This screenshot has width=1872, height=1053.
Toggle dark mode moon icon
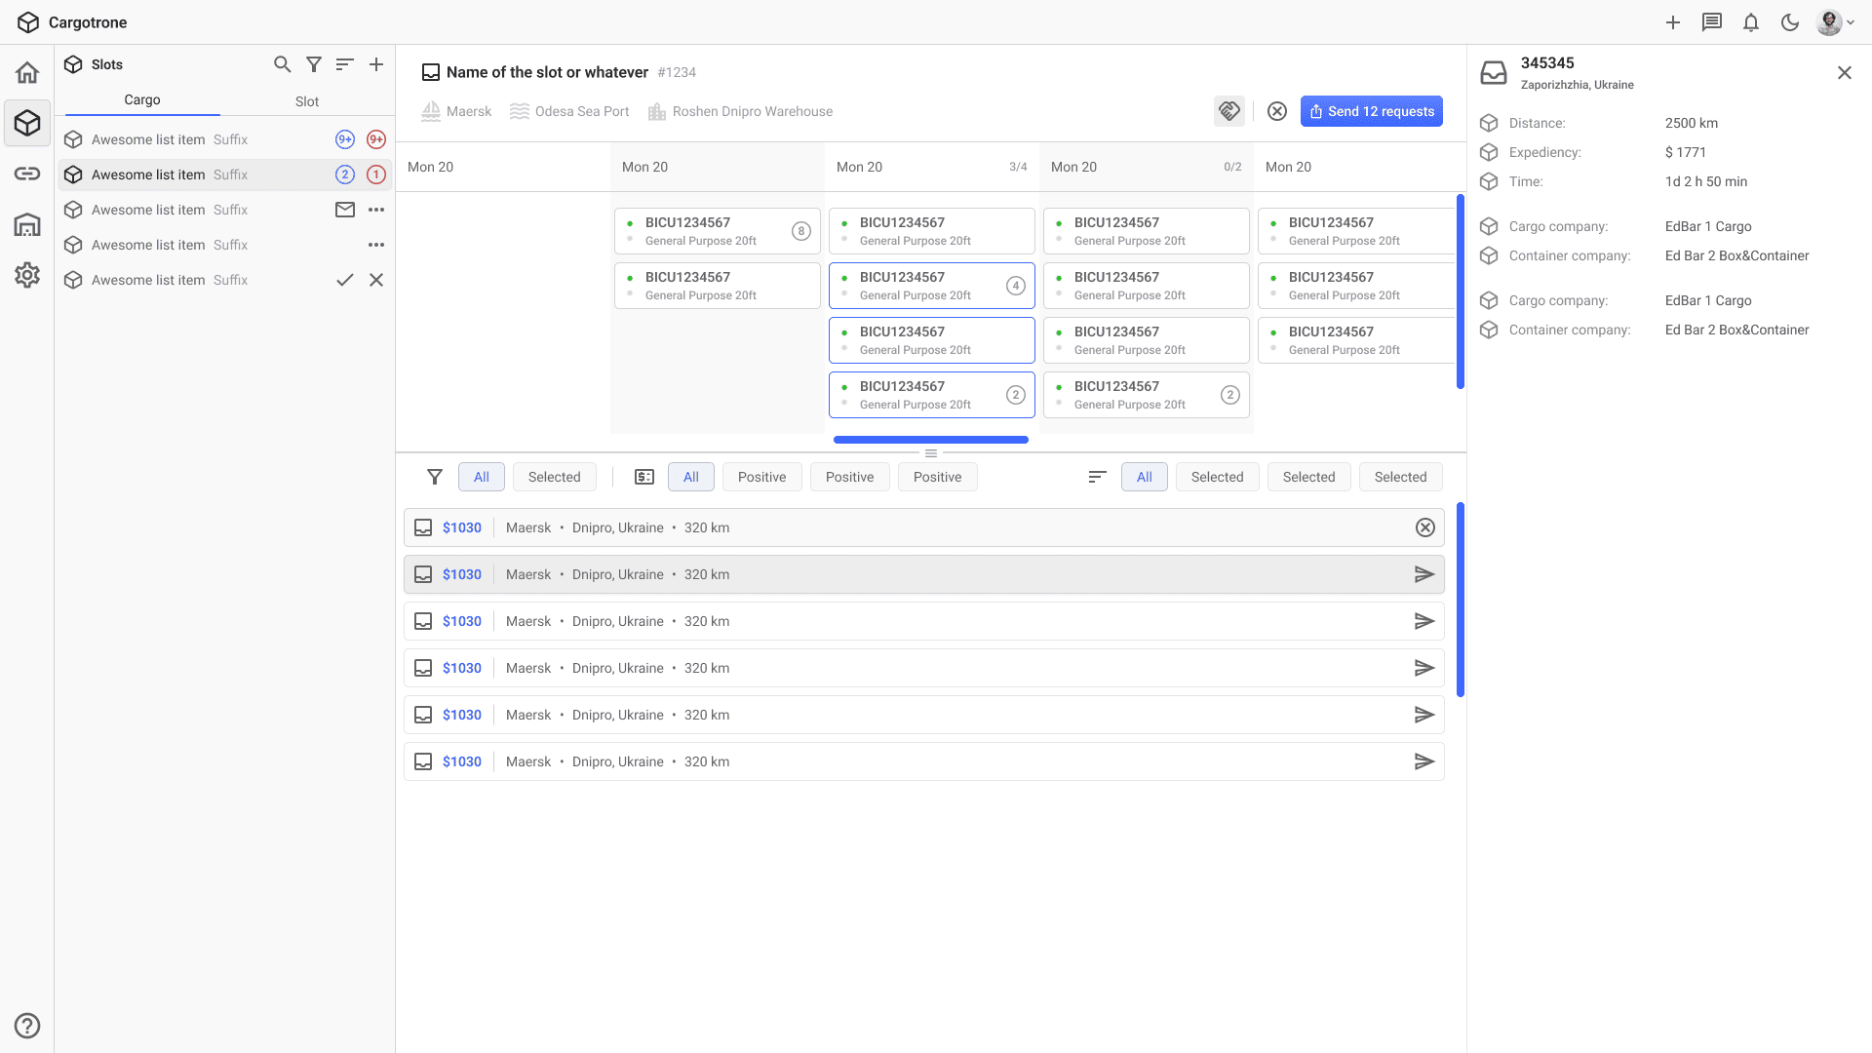point(1790,22)
